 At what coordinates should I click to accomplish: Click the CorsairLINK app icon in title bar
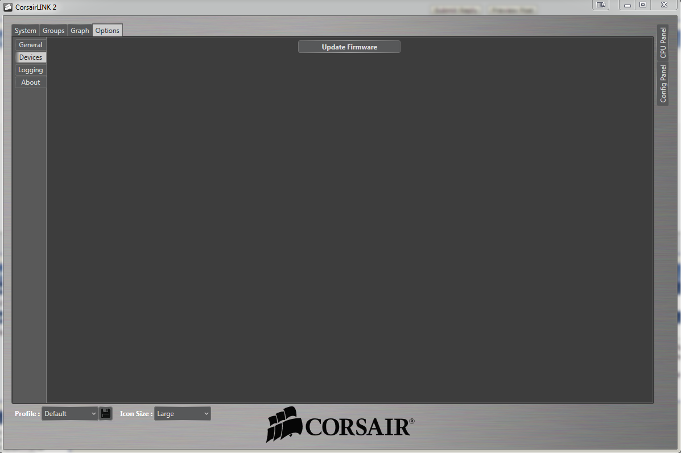click(8, 7)
